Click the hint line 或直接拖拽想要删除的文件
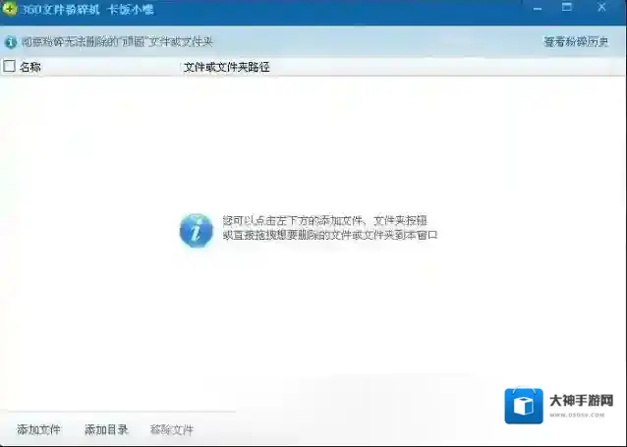This screenshot has width=627, height=447. (330, 235)
